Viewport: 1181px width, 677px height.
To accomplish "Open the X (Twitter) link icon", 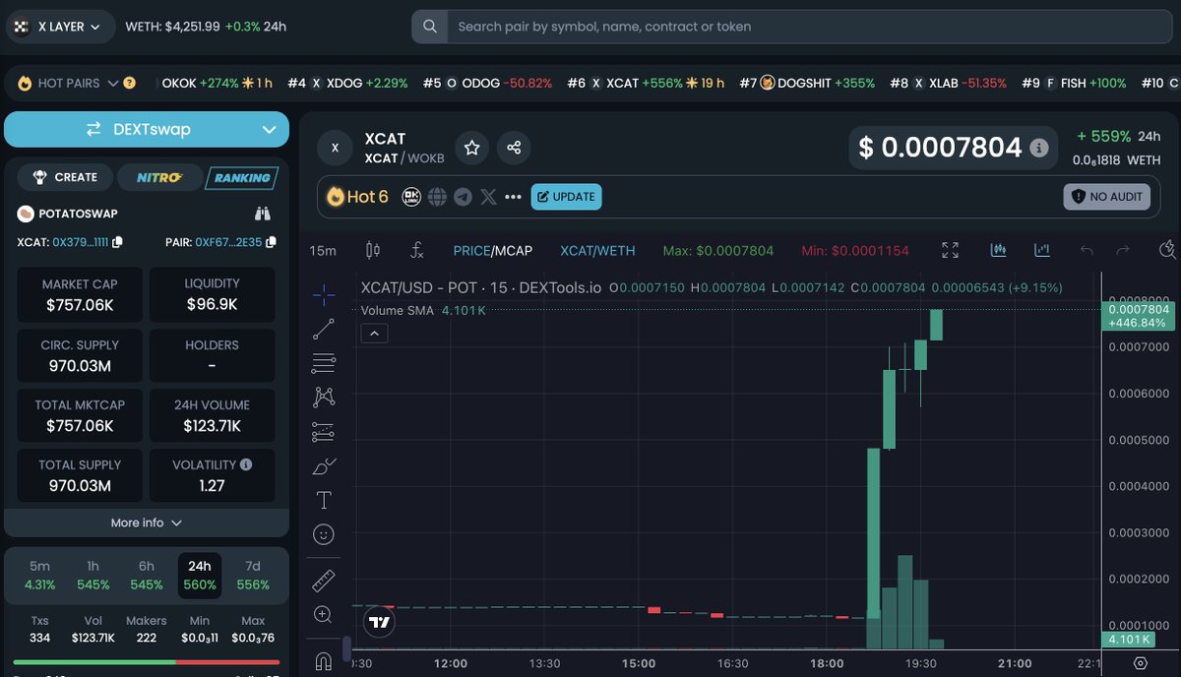I will 488,197.
